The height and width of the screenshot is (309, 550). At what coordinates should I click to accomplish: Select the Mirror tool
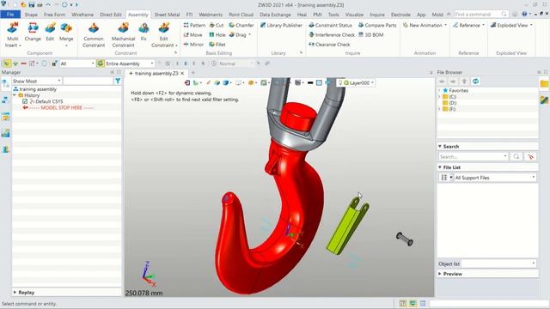(193, 45)
